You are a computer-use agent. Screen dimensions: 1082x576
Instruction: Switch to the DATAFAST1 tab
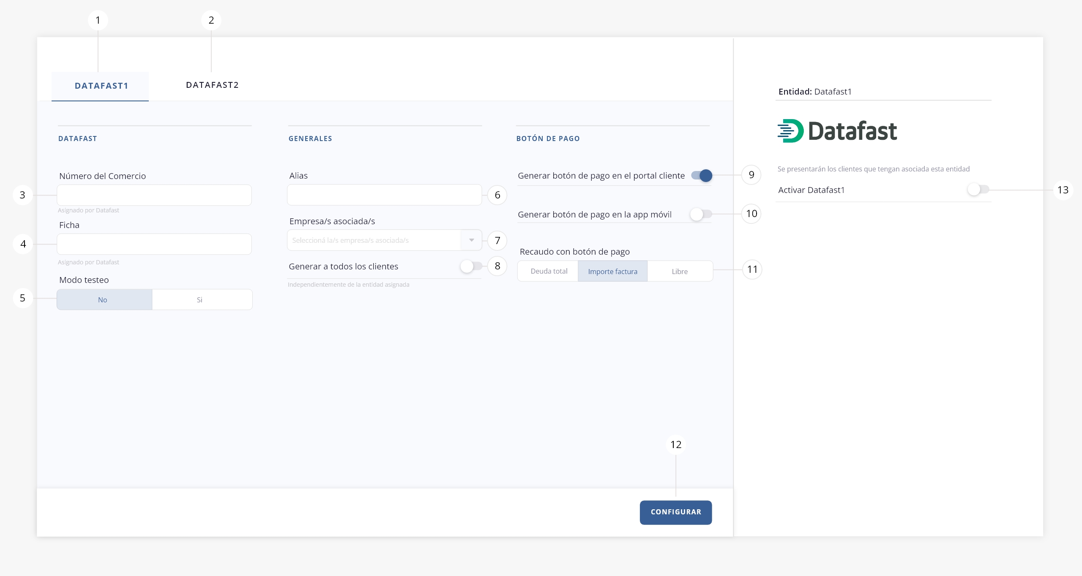[x=100, y=86]
